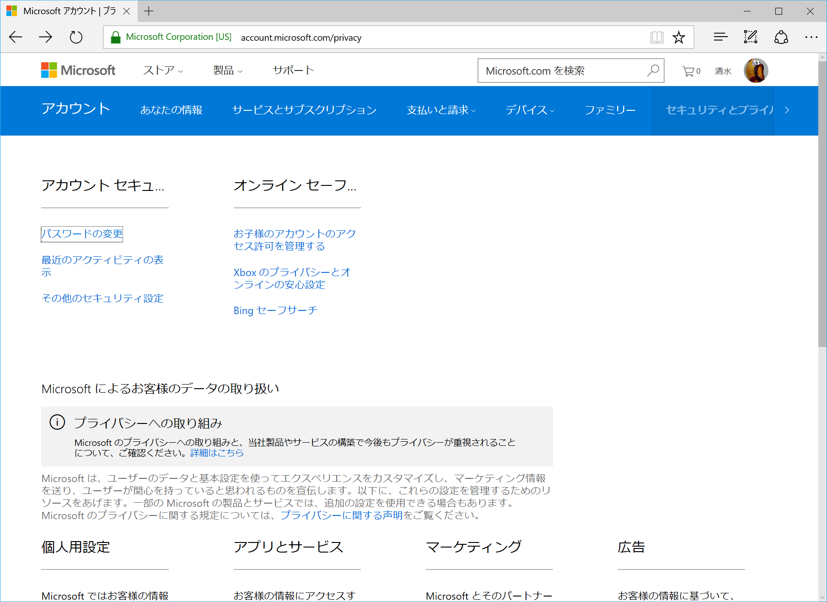Refresh the current page
This screenshot has height=602, width=827.
tap(75, 37)
